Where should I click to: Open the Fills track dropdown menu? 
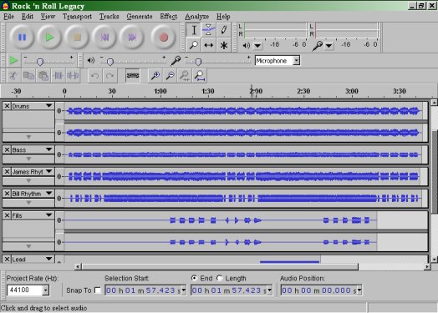(x=48, y=215)
